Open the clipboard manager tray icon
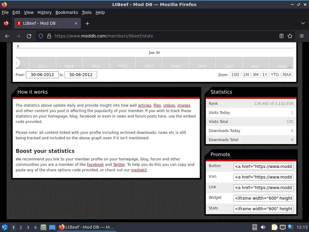 coord(274,227)
